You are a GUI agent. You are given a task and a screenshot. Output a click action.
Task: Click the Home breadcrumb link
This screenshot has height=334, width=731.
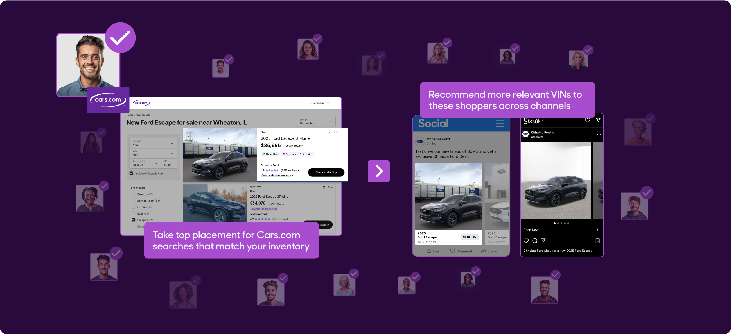130,115
